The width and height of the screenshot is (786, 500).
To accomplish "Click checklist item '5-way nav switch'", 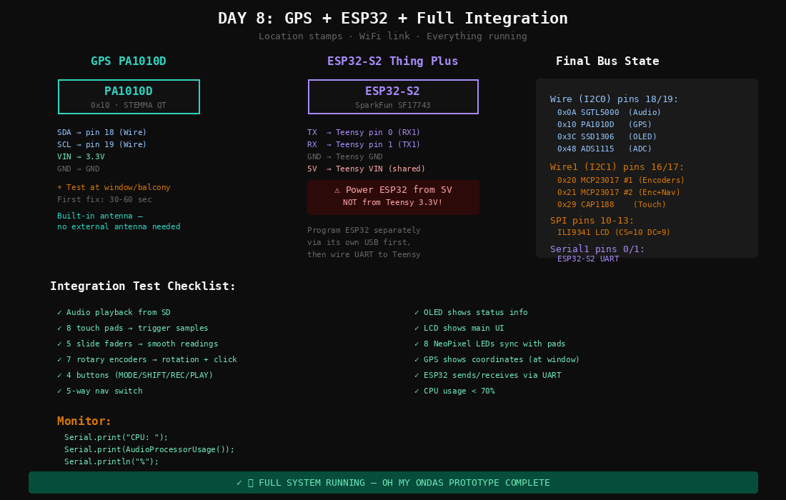I will click(x=100, y=391).
